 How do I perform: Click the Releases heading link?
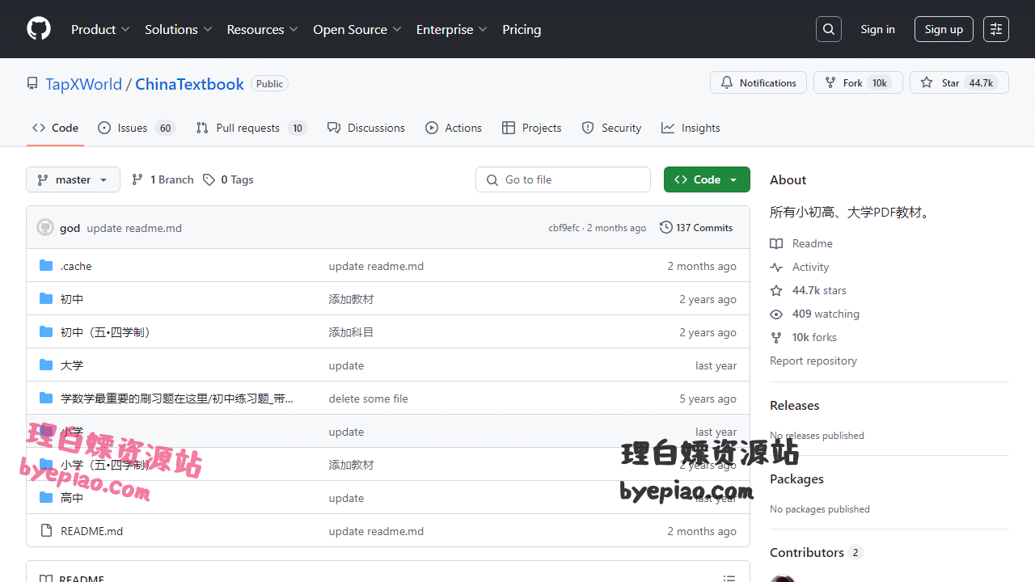794,406
